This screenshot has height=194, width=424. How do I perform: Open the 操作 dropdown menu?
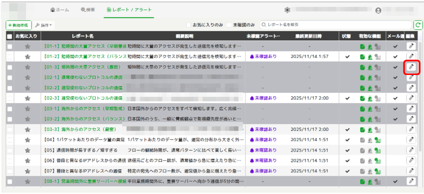tap(44, 25)
